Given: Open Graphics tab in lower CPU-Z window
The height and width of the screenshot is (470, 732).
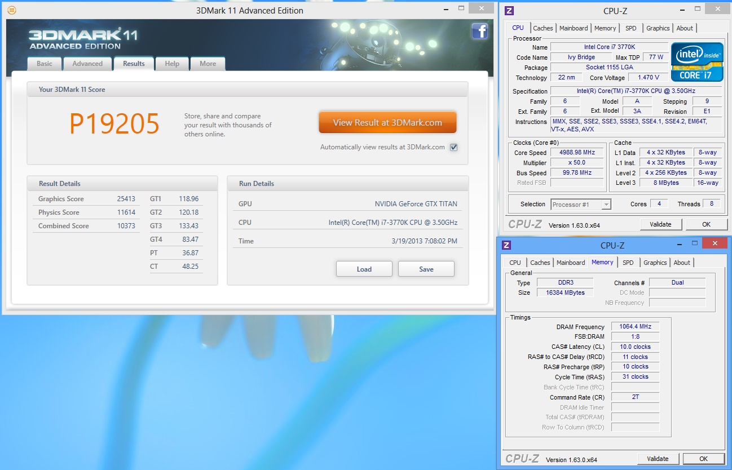Looking at the screenshot, I should [x=655, y=263].
